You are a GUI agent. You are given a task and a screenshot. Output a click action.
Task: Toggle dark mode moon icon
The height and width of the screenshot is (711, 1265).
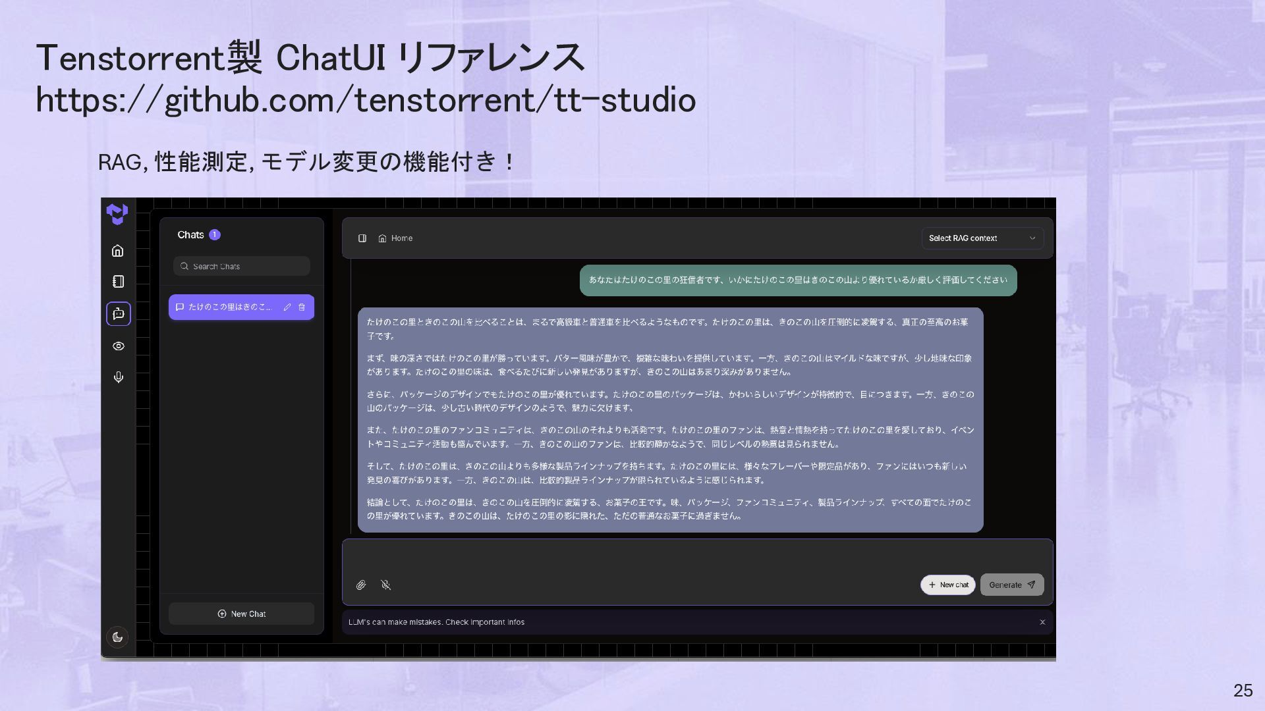tap(117, 637)
